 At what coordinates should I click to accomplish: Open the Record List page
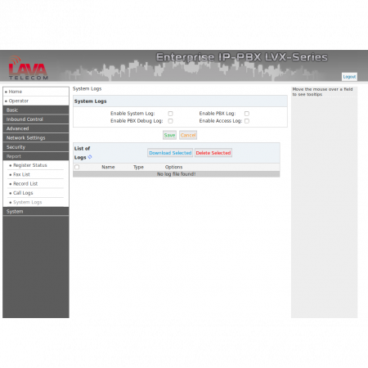(25, 184)
